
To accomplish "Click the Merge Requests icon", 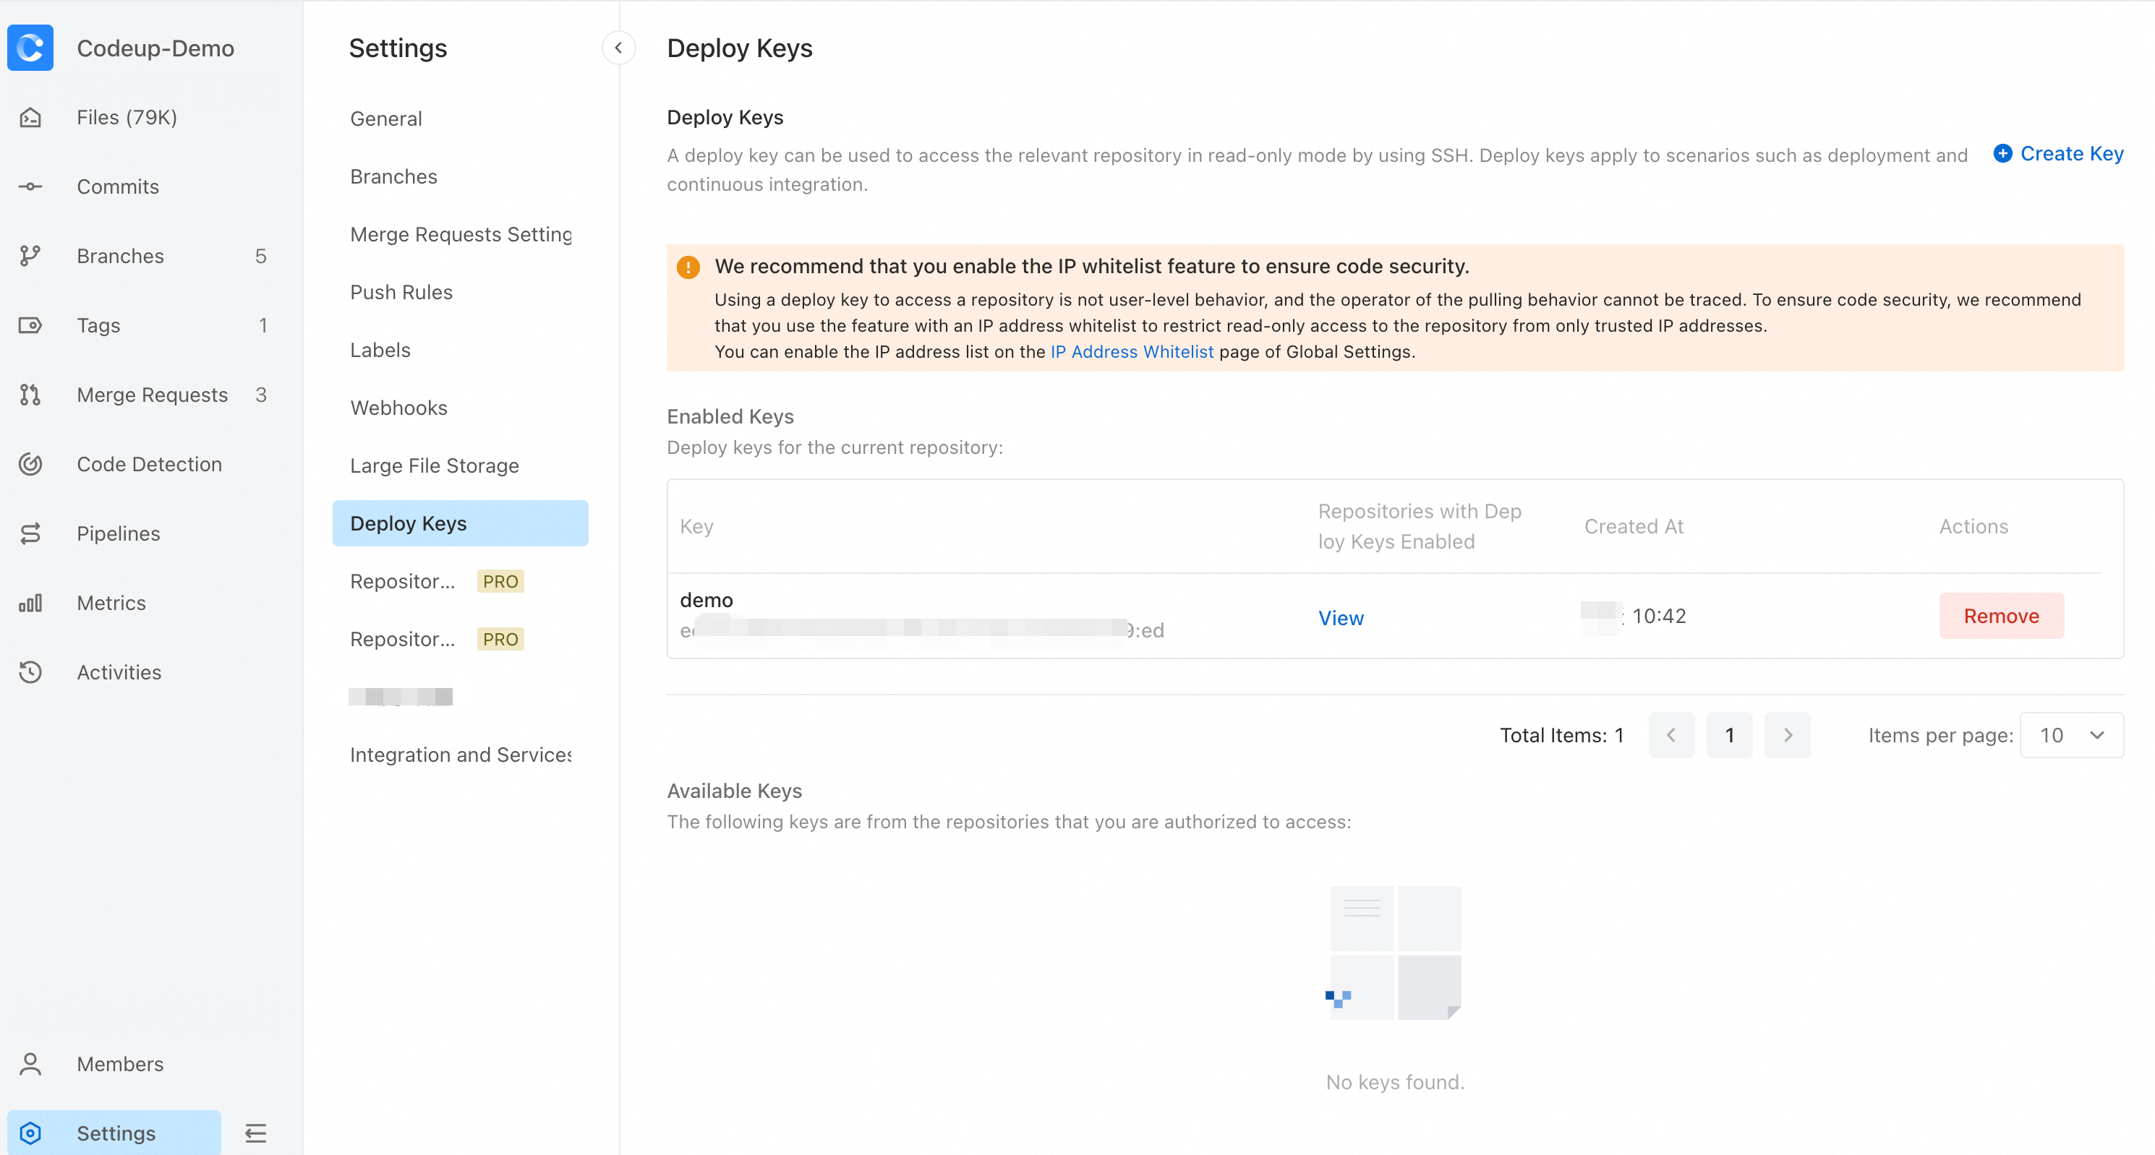I will coord(30,395).
